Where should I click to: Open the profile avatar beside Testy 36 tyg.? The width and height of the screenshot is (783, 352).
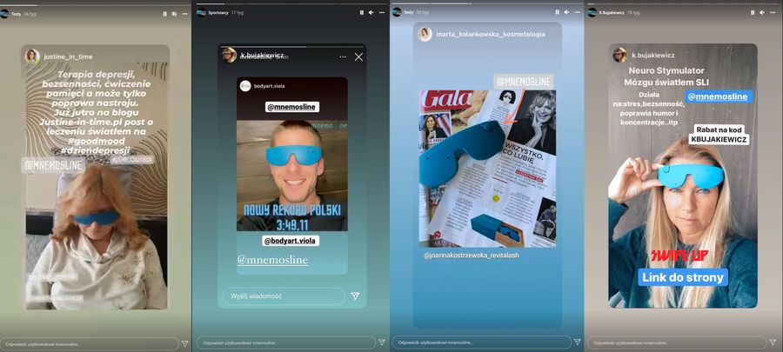click(x=4, y=14)
